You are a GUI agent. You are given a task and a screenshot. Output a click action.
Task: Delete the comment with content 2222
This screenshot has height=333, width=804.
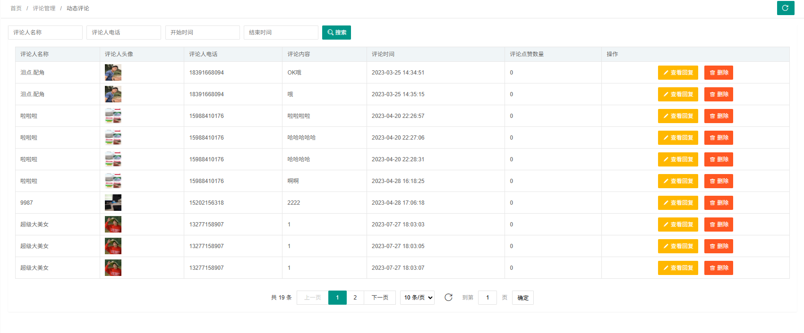click(x=718, y=203)
